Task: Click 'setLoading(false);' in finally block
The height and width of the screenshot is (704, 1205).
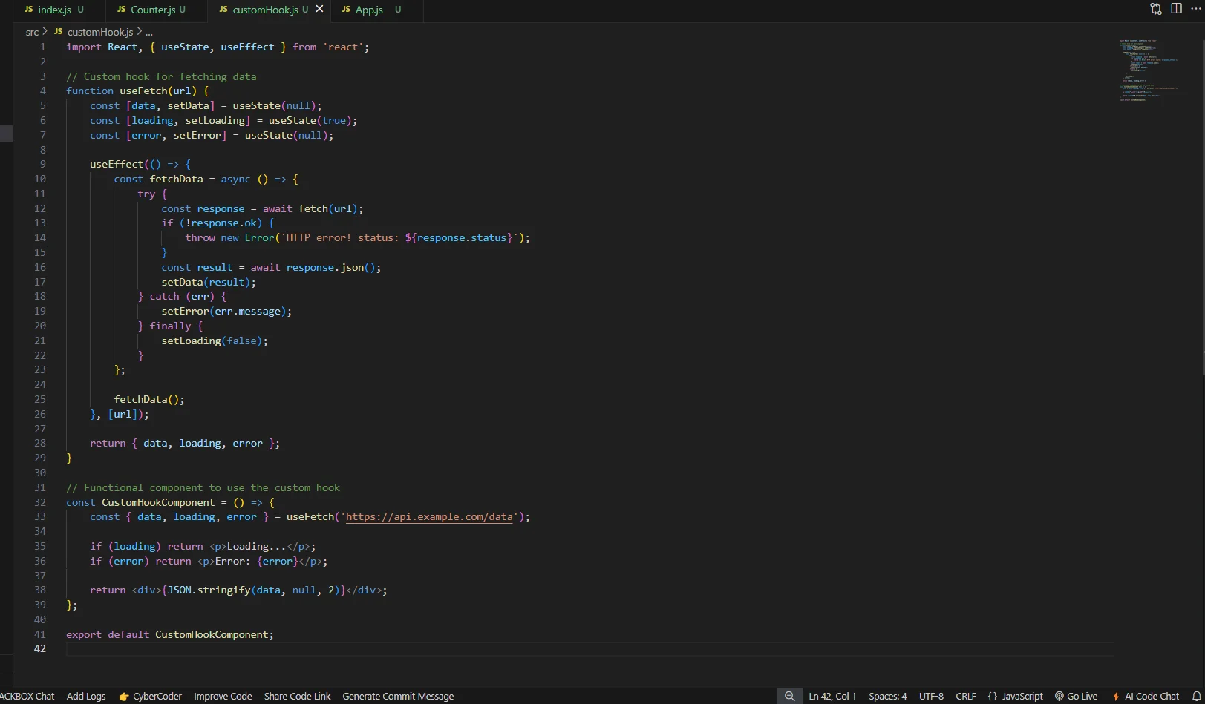Action: [215, 341]
